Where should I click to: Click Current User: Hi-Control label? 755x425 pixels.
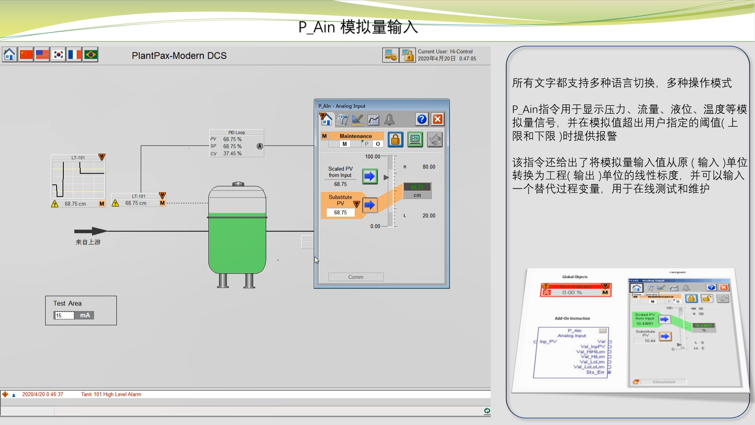[x=445, y=52]
